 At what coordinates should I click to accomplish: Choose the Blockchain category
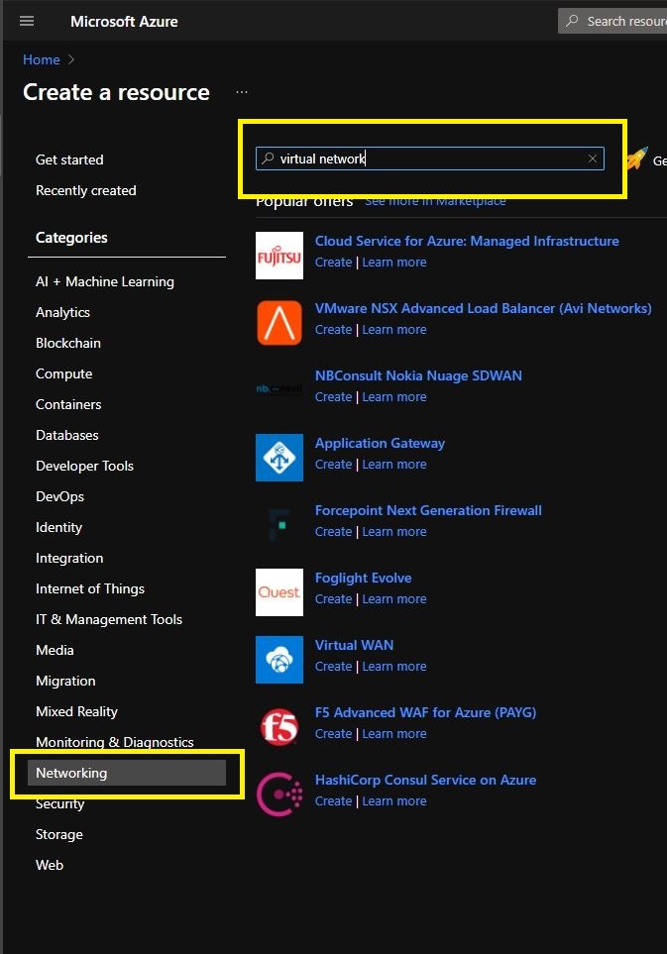(x=68, y=343)
